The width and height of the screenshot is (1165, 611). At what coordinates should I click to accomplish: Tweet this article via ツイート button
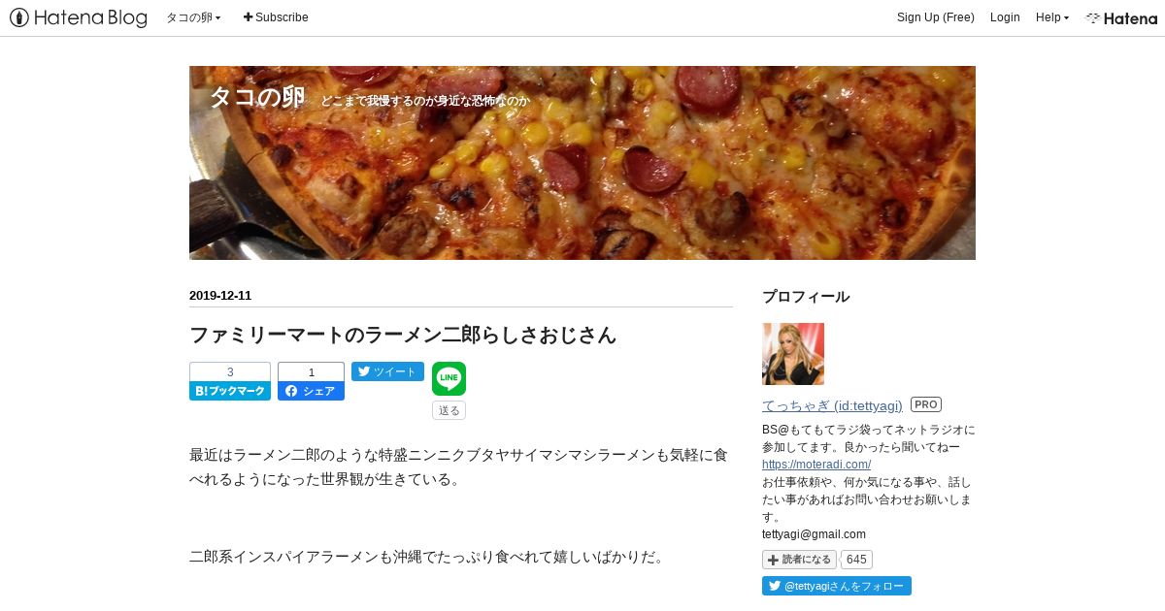pos(387,371)
